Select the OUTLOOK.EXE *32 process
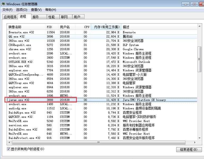Screen dimensions: 204x159 [x=102, y=62]
